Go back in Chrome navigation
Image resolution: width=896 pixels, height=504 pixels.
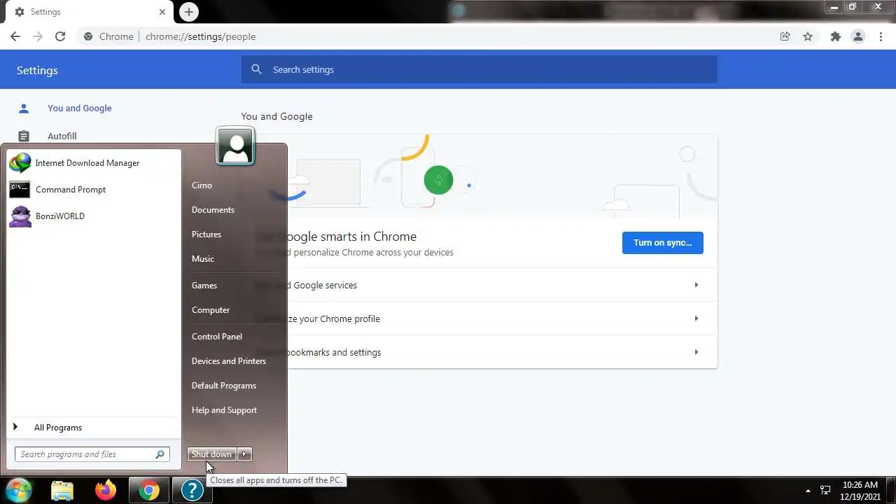pos(15,36)
